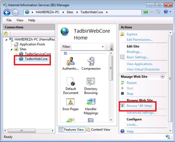Click the green Restart arrows icon
This screenshot has width=175, height=142.
coord(122,83)
